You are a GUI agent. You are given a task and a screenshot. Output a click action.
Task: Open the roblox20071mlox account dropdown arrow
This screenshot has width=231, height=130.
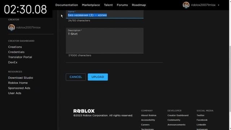219,5
